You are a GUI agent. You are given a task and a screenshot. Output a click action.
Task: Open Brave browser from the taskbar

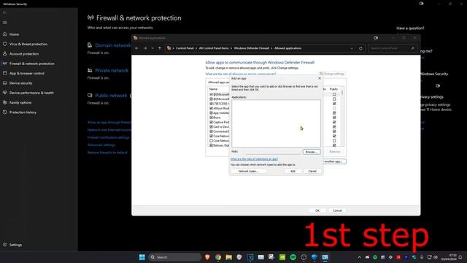point(207,257)
